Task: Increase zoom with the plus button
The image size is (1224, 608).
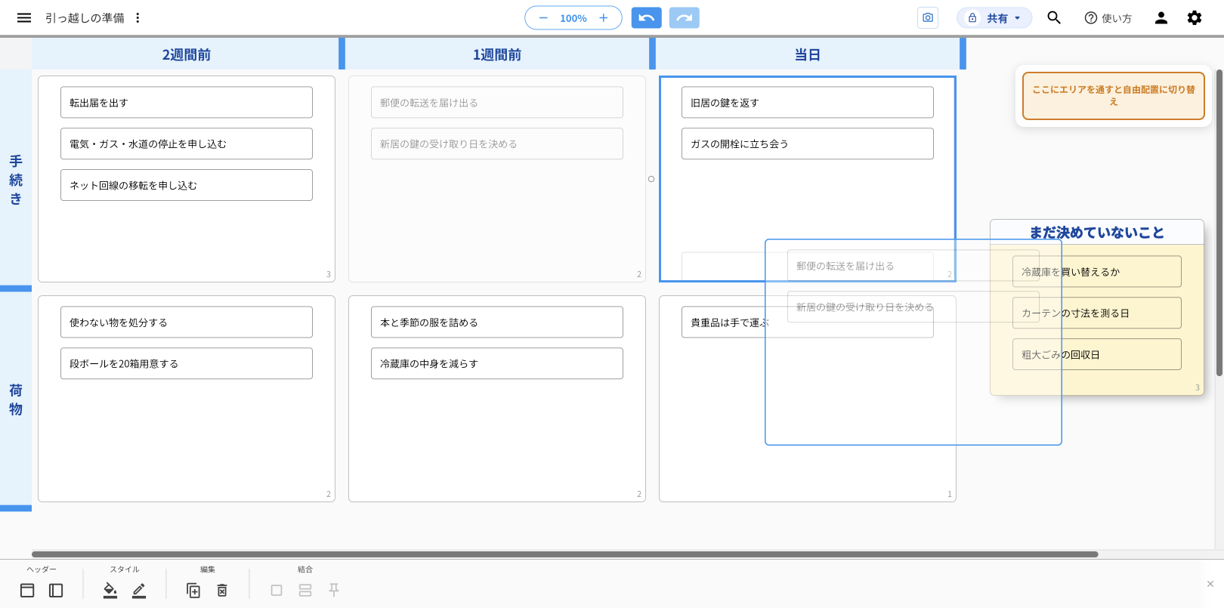Action: [x=603, y=18]
